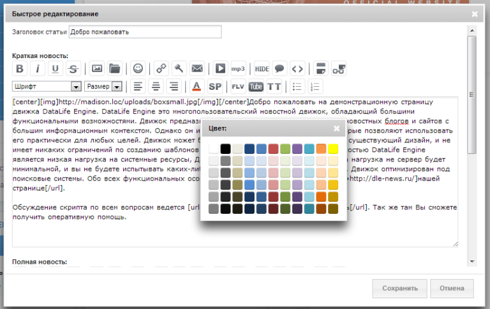Screen dimensions: 490x309
Task: Insert a numbered list
Action: click(315, 86)
